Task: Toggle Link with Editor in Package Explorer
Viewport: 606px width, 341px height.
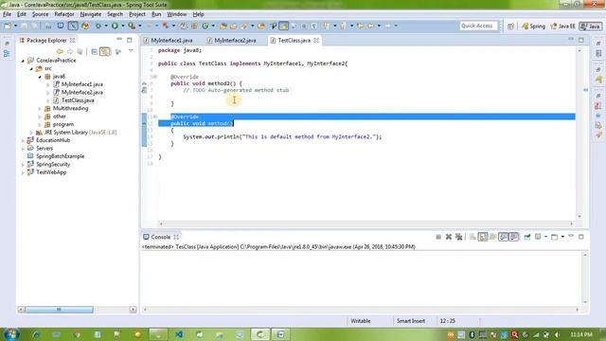Action: point(105,51)
